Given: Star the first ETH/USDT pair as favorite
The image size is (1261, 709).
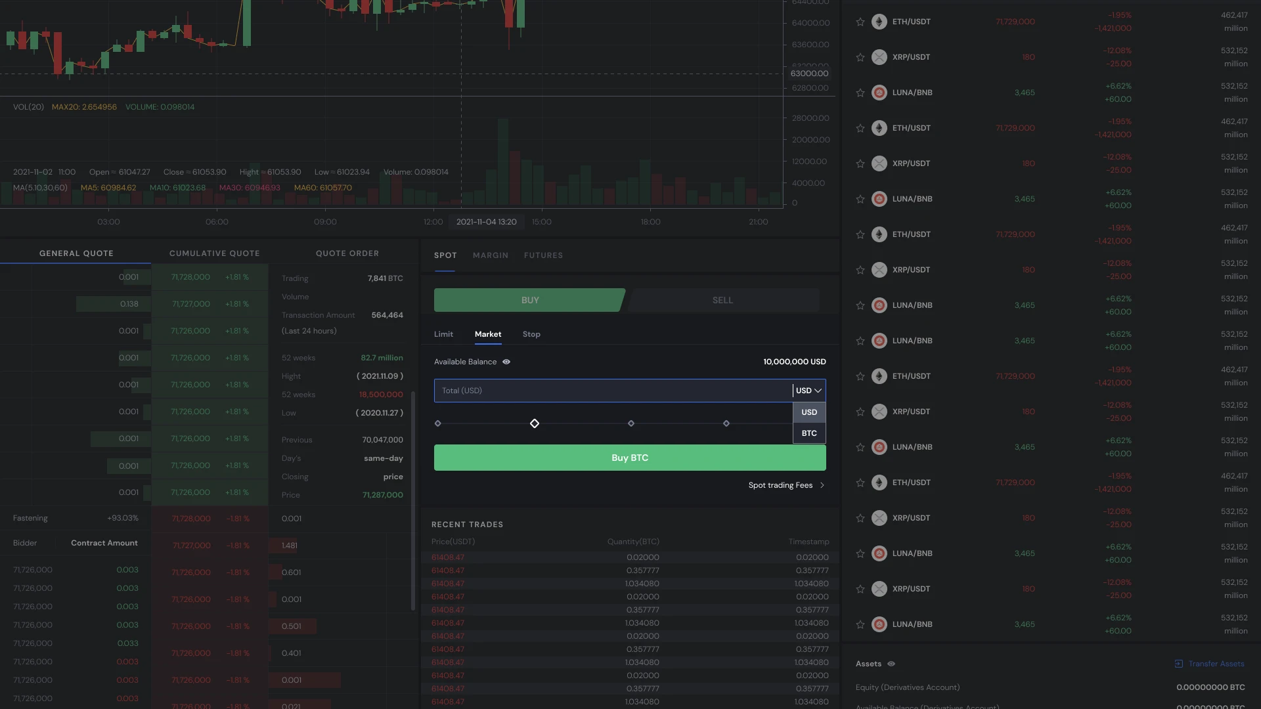Looking at the screenshot, I should click(x=860, y=22).
